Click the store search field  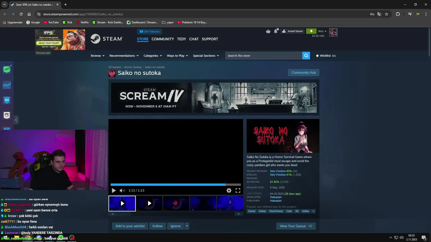tap(264, 56)
